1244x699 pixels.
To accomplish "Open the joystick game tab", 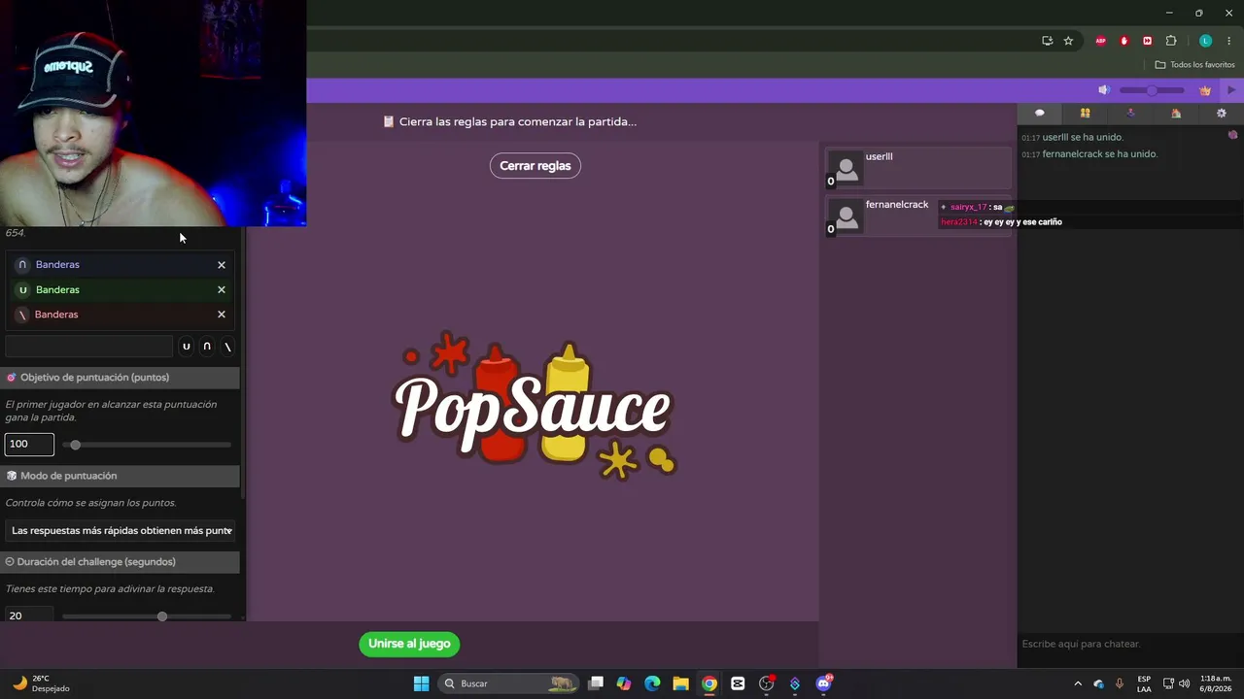I will [1130, 114].
